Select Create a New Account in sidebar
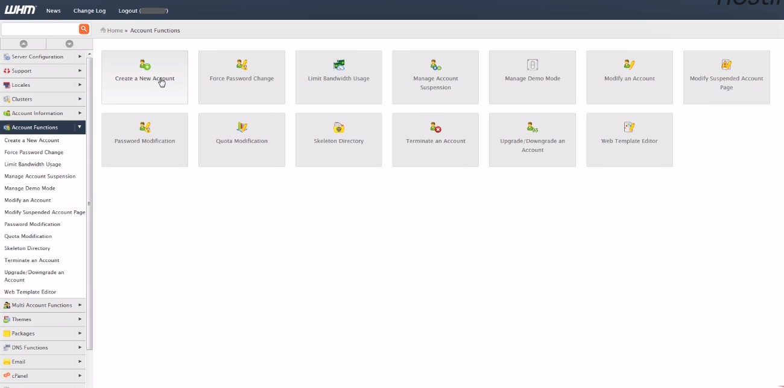The width and height of the screenshot is (784, 388). (x=32, y=140)
